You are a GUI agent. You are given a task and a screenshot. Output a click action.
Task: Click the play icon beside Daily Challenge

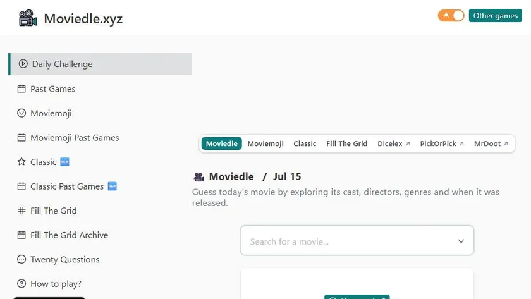pos(23,64)
